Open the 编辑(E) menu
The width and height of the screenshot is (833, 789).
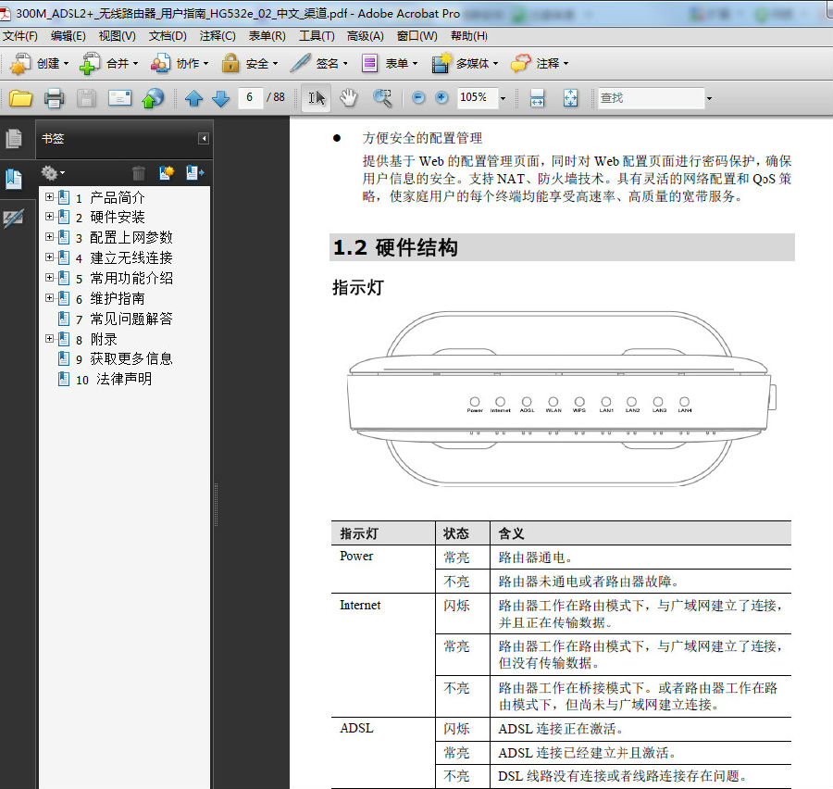(x=68, y=36)
